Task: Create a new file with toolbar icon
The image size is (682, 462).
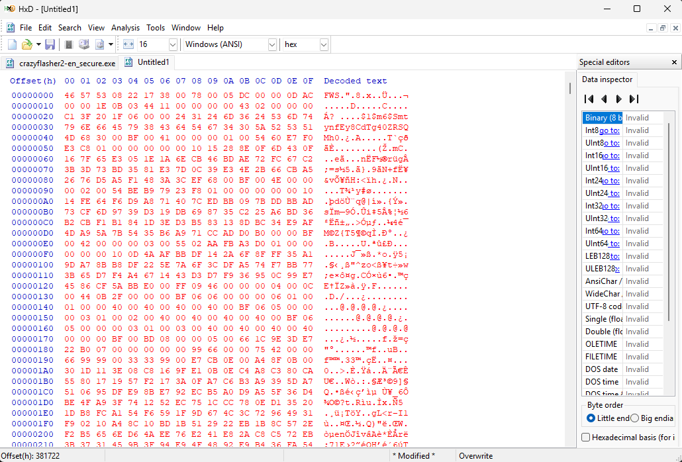Action: pos(12,44)
